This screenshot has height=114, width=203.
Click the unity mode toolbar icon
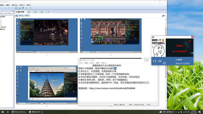tap(26, 8)
